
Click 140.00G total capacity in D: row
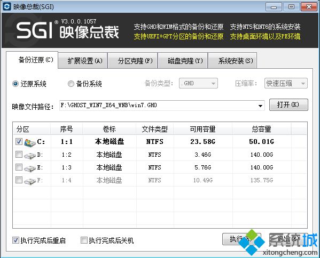(x=262, y=155)
